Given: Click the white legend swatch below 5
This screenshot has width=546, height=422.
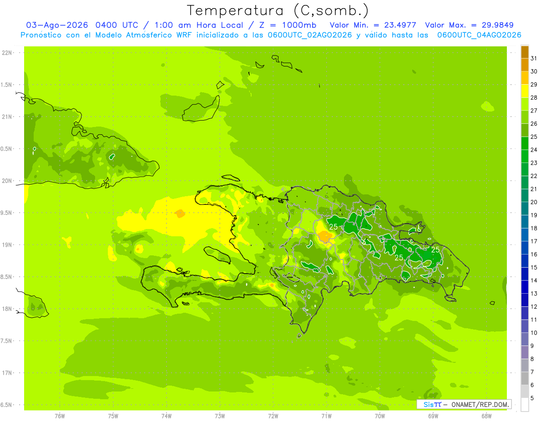Looking at the screenshot, I should [x=525, y=405].
